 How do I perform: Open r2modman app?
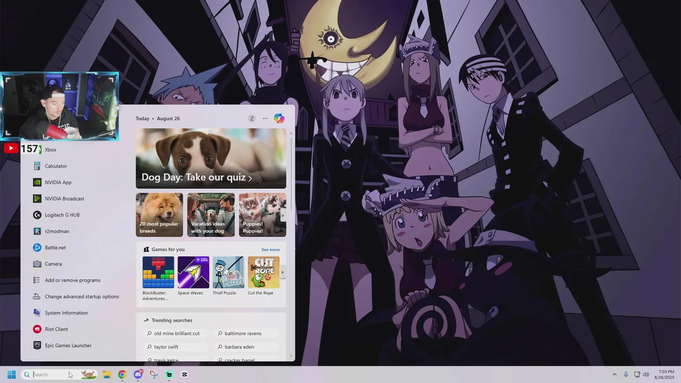(x=57, y=231)
